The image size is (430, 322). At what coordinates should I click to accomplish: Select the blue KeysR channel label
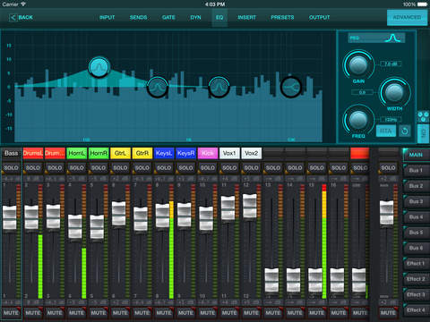185,153
